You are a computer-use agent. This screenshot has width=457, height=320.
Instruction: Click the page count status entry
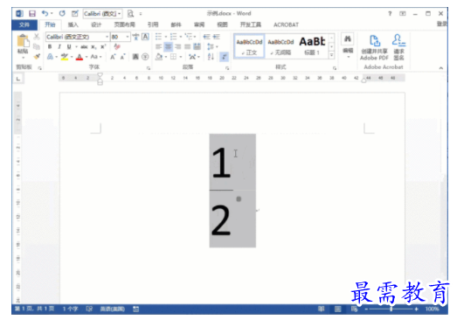click(35, 309)
